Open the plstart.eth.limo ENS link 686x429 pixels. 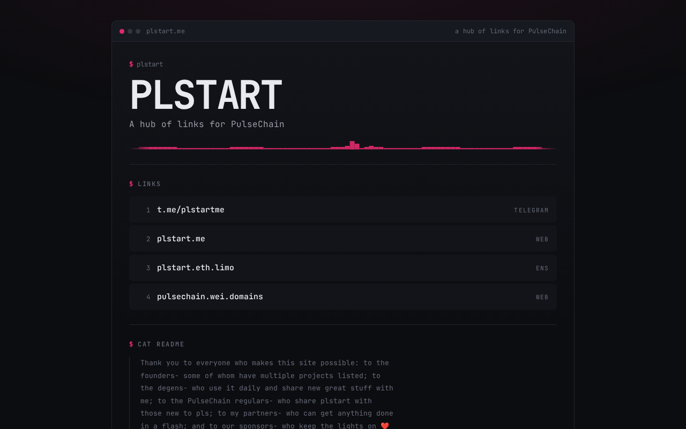pyautogui.click(x=343, y=268)
